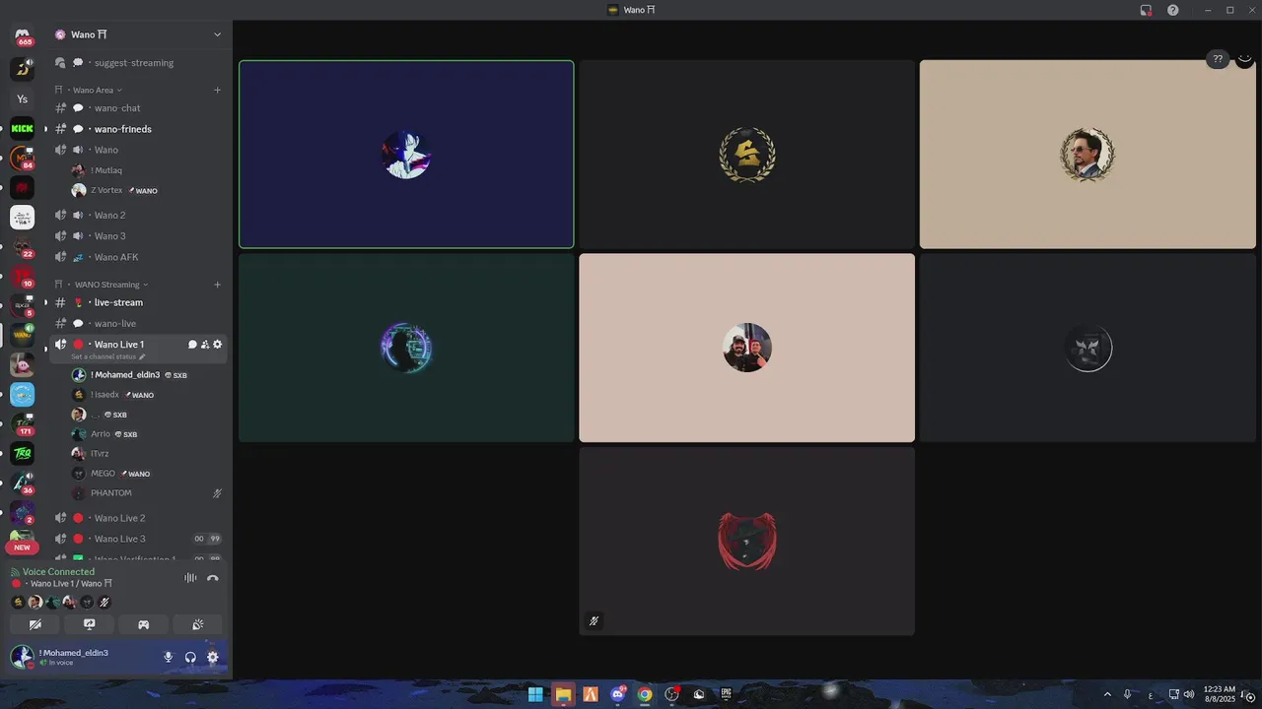
Task: Invite people to Wano Live 1
Action: (205, 345)
